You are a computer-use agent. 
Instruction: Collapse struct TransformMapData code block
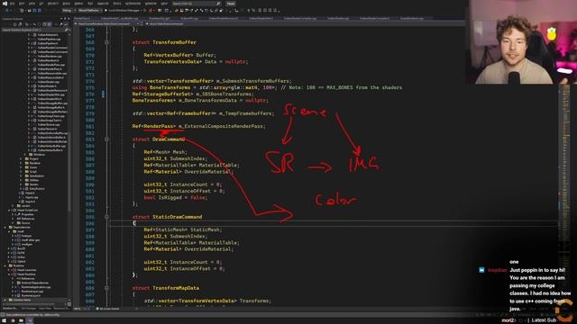click(x=106, y=288)
